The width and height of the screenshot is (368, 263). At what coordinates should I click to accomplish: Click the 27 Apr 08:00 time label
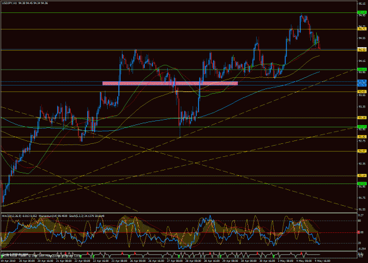(174, 261)
